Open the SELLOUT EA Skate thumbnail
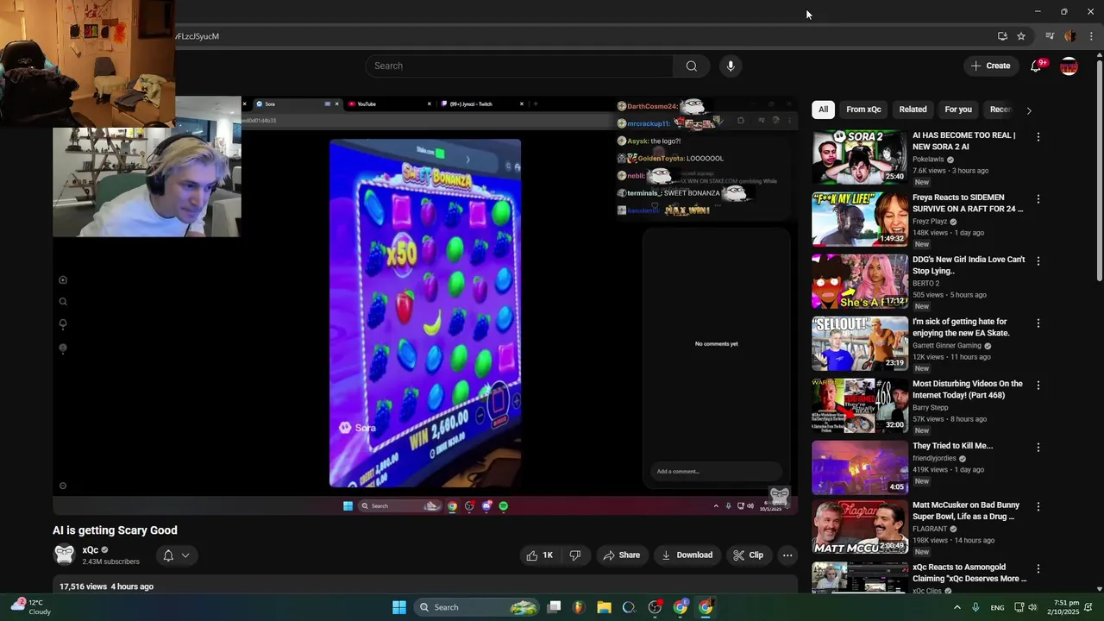The image size is (1104, 621). (859, 343)
